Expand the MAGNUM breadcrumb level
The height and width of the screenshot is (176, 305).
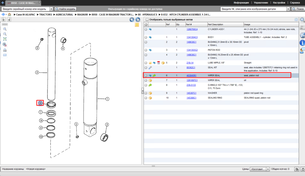(x=76, y=15)
